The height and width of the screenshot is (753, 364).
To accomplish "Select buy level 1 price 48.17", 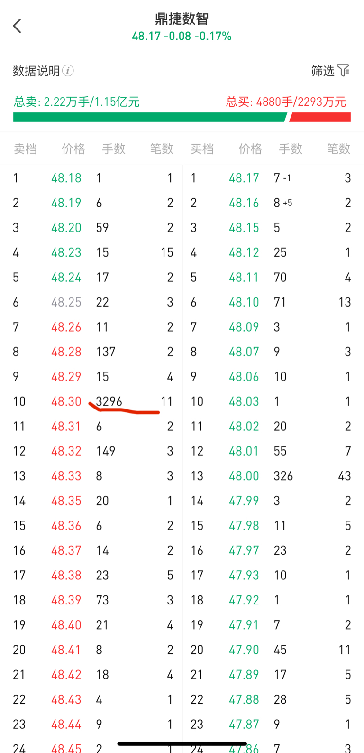I will pos(244,178).
